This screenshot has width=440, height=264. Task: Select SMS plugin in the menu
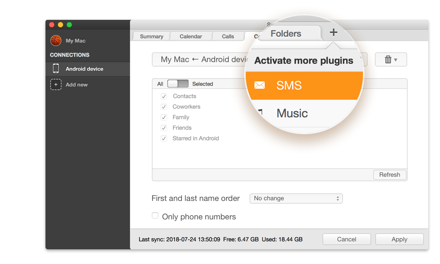pos(304,85)
